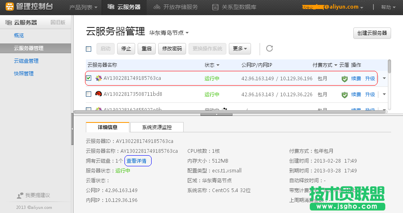Click the 配置类型 ecs.t1.xsmall value
This screenshot has width=403, height=213.
tap(227, 171)
